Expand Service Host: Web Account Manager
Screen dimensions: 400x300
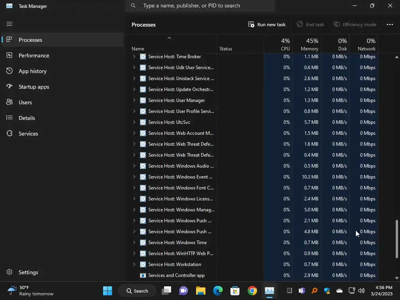pyautogui.click(x=134, y=133)
